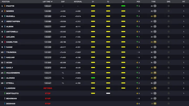Click Sainz's hard tyre icon
Viewport: 189px width, 106px height.
(155, 47)
